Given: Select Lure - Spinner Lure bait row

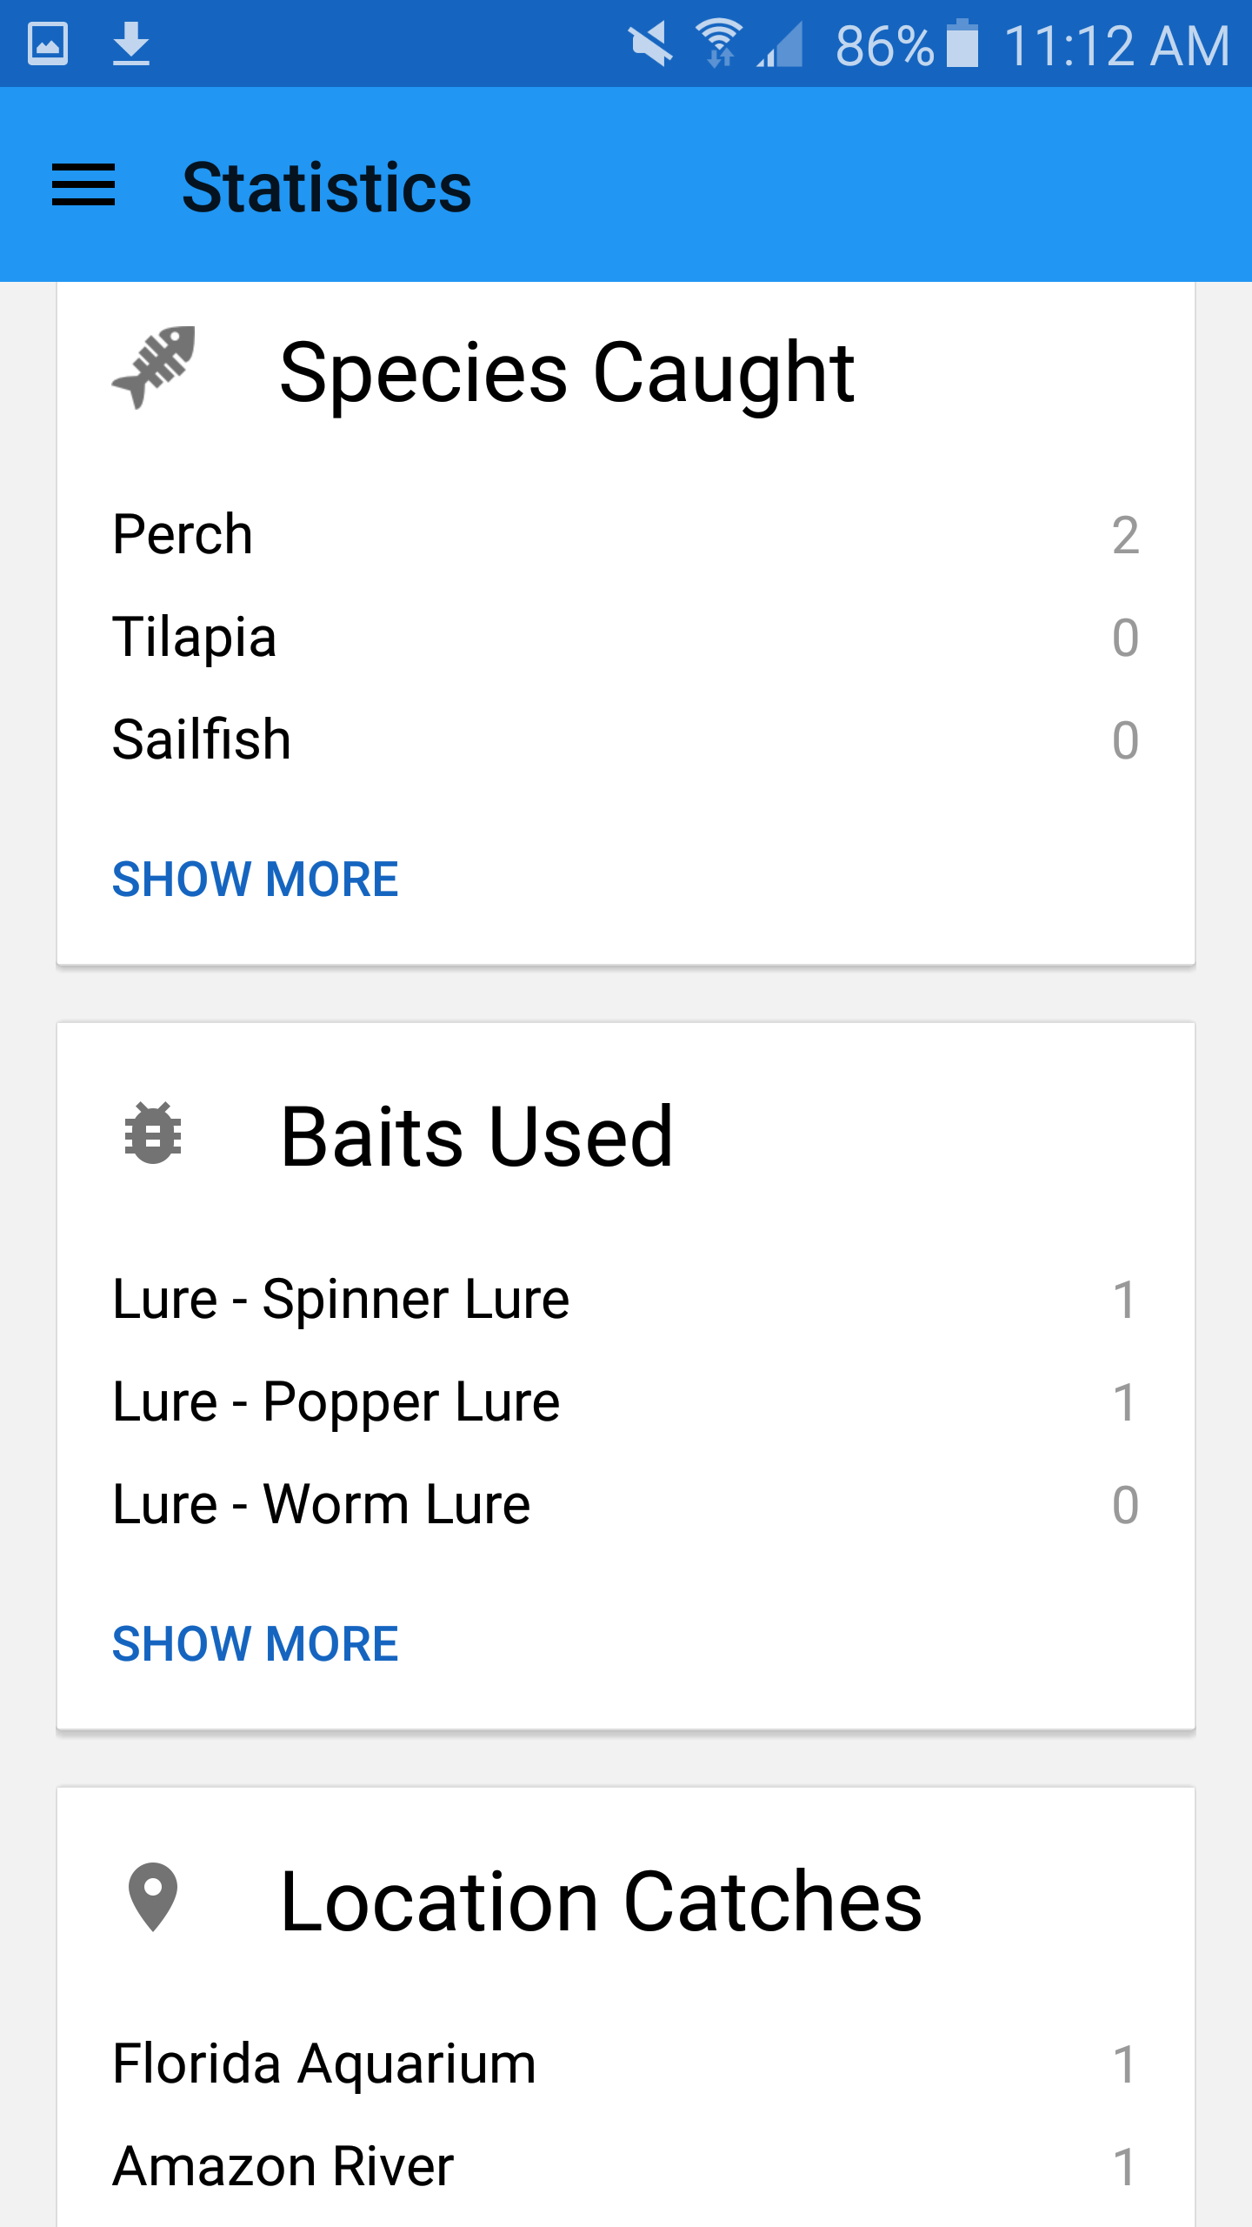Looking at the screenshot, I should pyautogui.click(x=625, y=1300).
